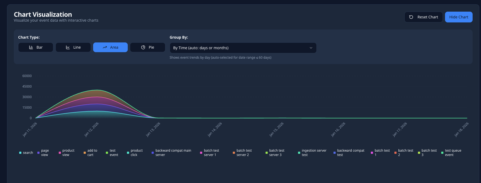
Task: Click the product click legend marker icon
Action: [x=128, y=153]
